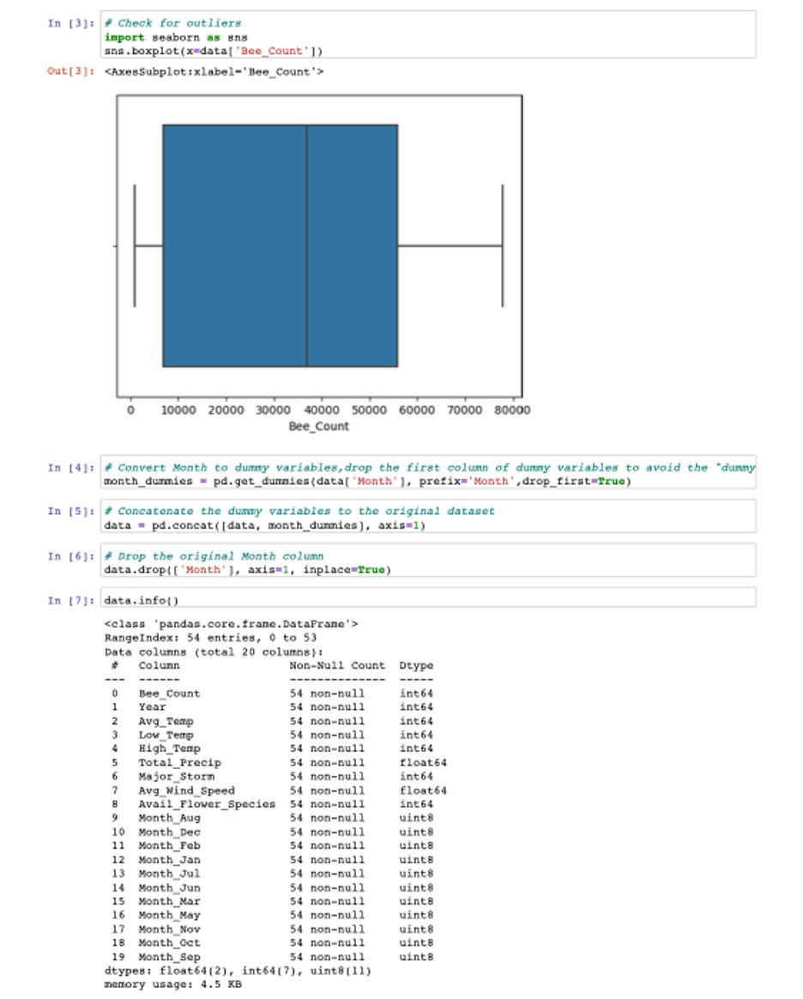Click the Month_Sep column name
803x999 pixels.
pyautogui.click(x=169, y=957)
